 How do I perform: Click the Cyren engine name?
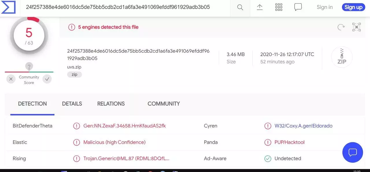(x=210, y=126)
